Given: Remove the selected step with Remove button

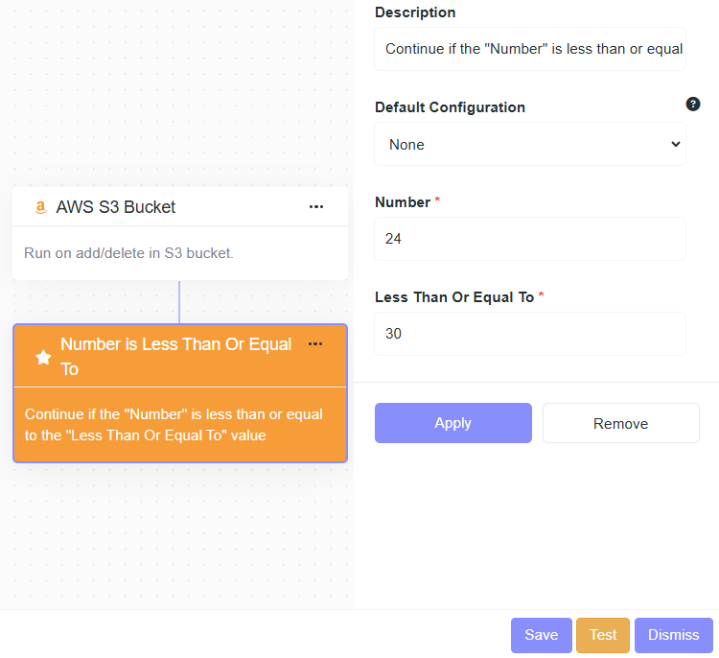Looking at the screenshot, I should click(620, 423).
